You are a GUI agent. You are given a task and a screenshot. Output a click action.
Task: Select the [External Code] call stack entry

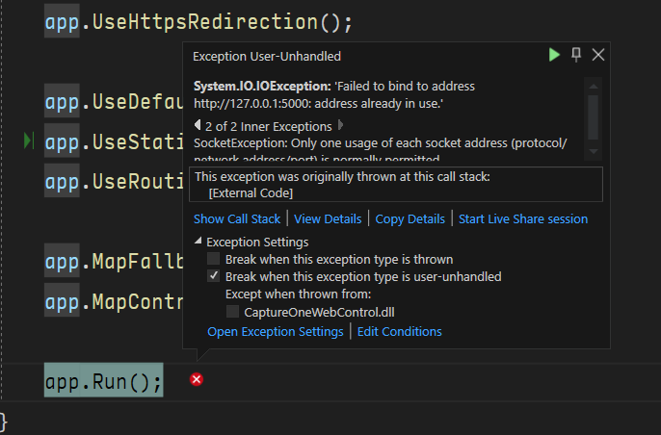[x=251, y=193]
